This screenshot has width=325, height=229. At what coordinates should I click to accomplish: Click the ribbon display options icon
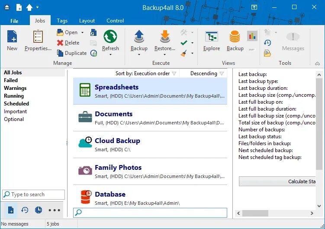254,7
